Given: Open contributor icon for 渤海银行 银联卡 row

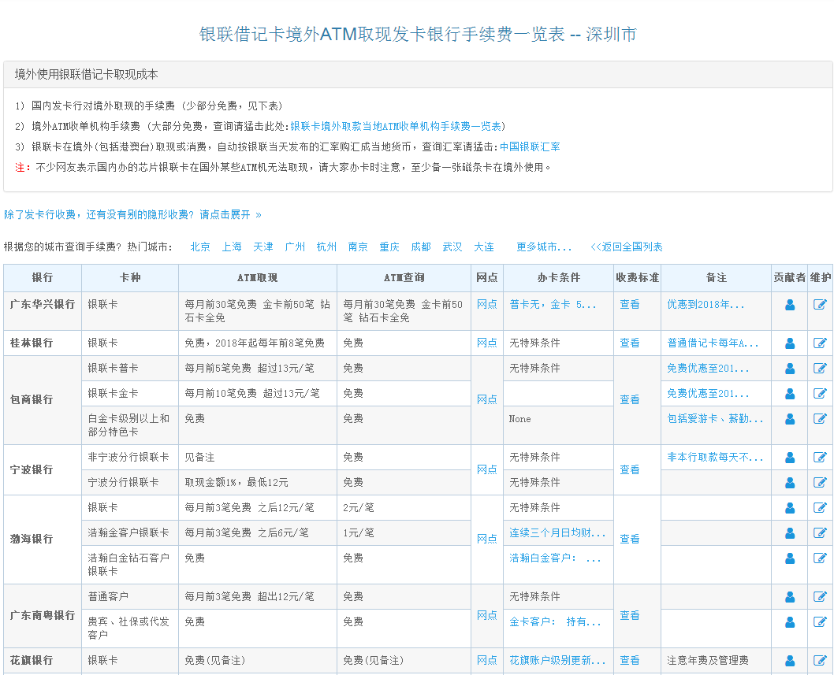Looking at the screenshot, I should [x=790, y=508].
